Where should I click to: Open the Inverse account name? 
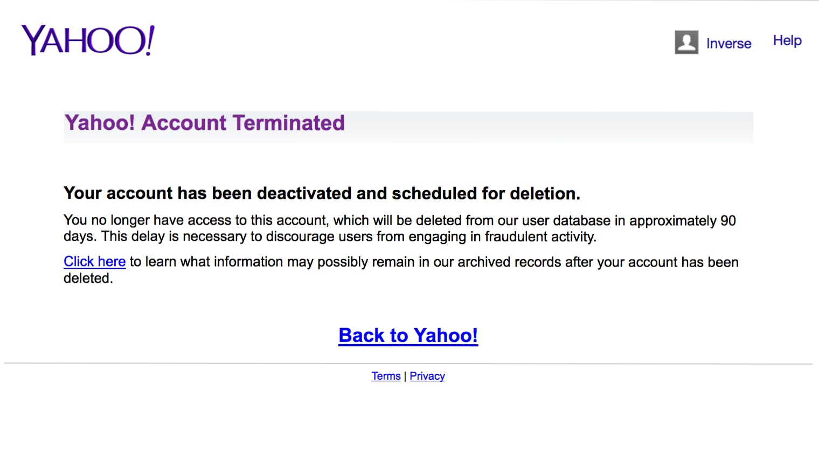tap(728, 44)
